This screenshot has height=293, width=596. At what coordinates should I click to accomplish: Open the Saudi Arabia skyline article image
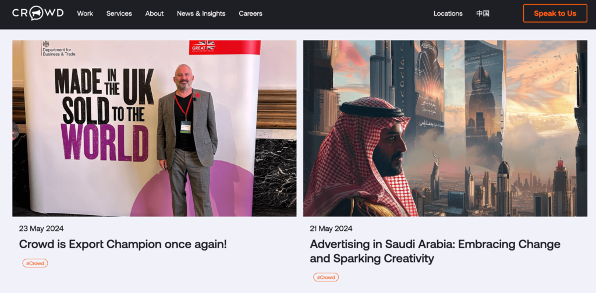coord(445,128)
